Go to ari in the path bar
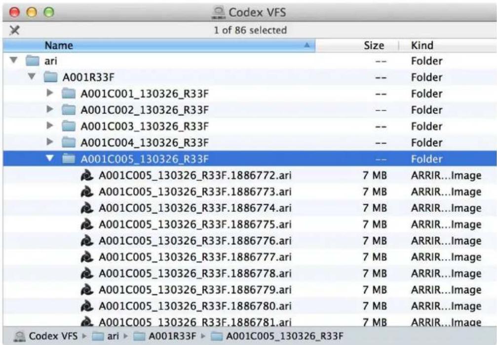The image size is (497, 345). (x=113, y=336)
